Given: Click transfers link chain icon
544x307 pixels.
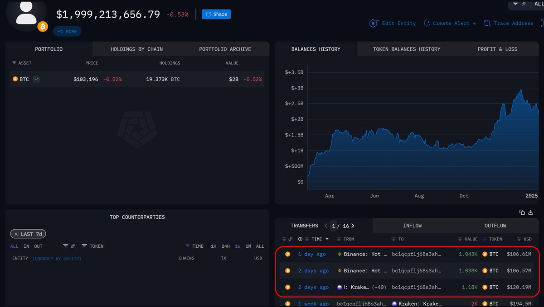Looking at the screenshot, I should [290, 239].
